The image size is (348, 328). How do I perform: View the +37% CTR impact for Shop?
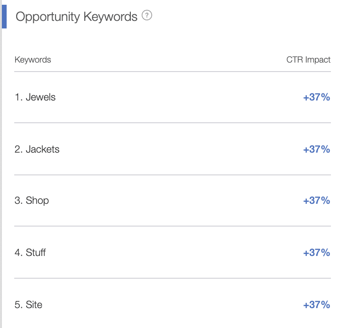point(317,200)
